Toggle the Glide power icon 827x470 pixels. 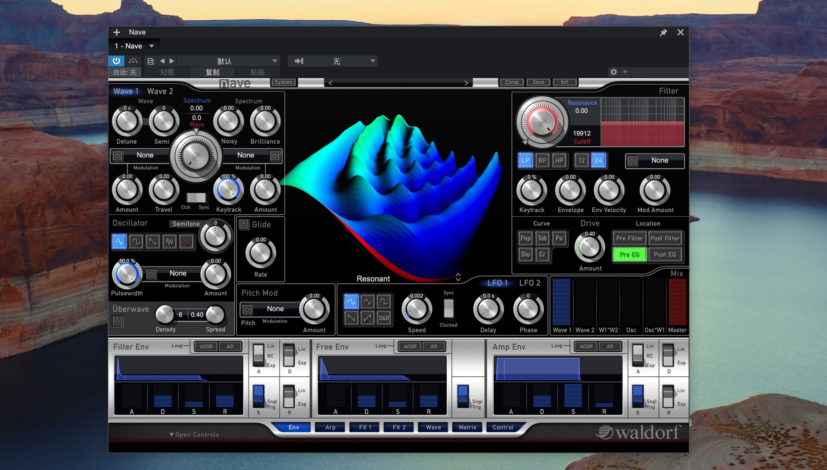pyautogui.click(x=244, y=224)
